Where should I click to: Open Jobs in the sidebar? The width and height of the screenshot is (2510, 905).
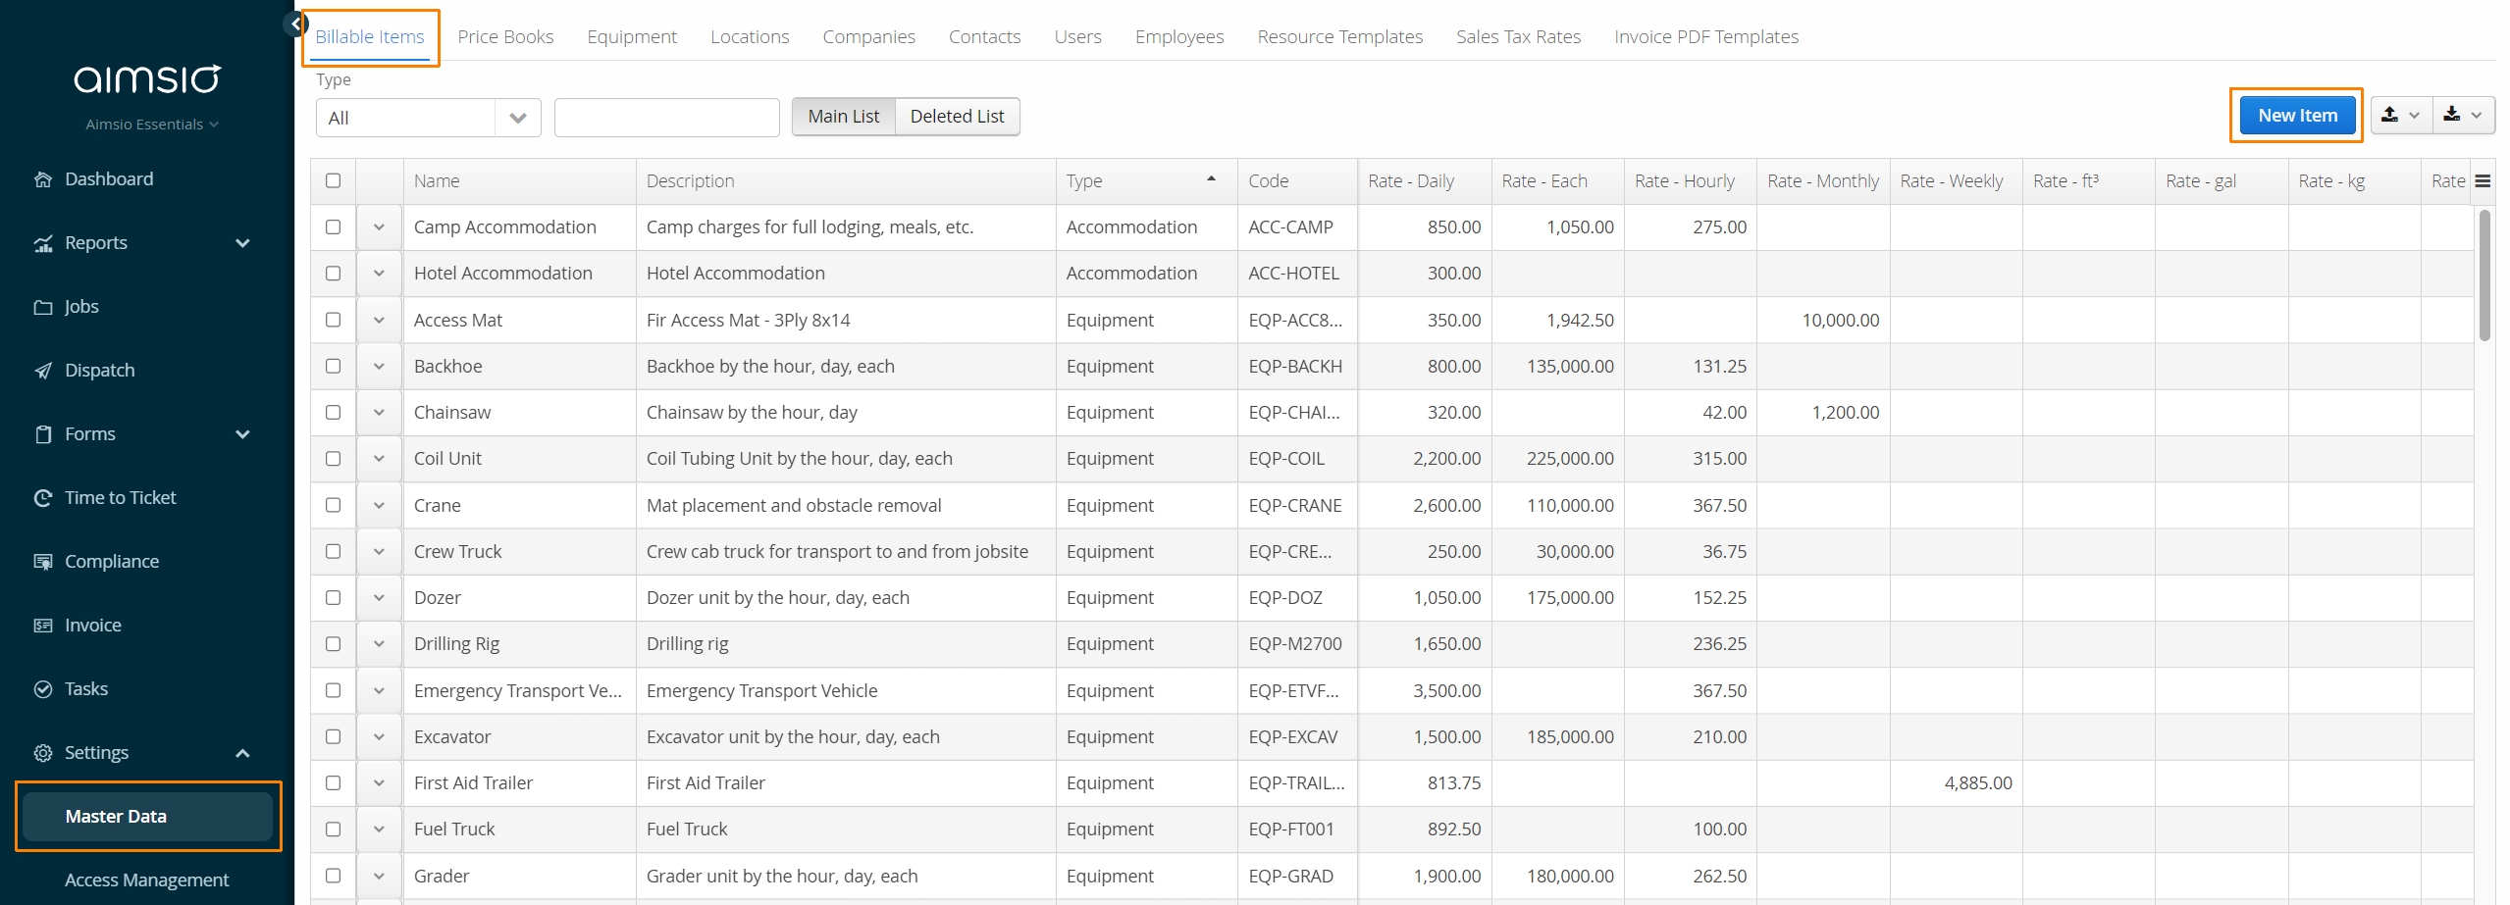tap(81, 307)
